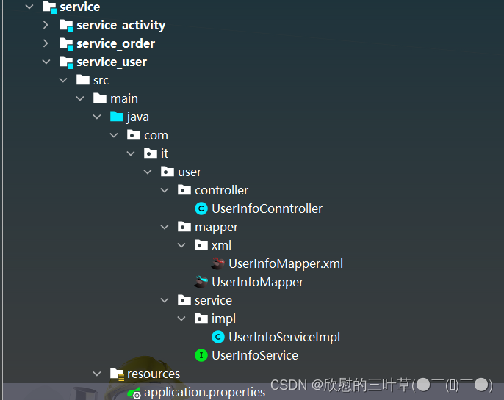Screen dimensions: 504x400
Task: Click the mapper package icon
Action: [x=184, y=227]
